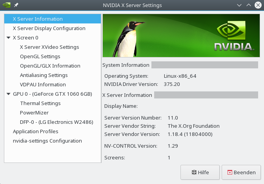Open the PowerMizer page

click(53, 113)
